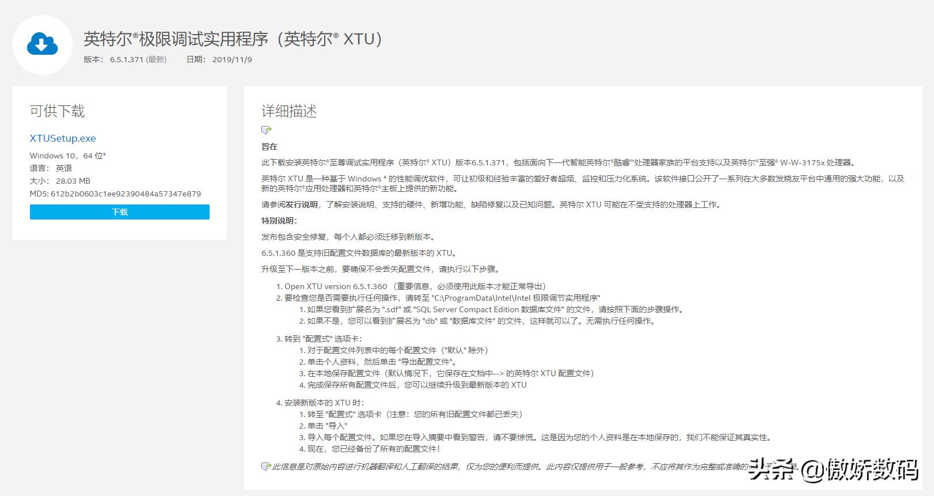Screen dimensions: 934x496
Task: Click the blue cloud download icon
Action: click(x=43, y=44)
